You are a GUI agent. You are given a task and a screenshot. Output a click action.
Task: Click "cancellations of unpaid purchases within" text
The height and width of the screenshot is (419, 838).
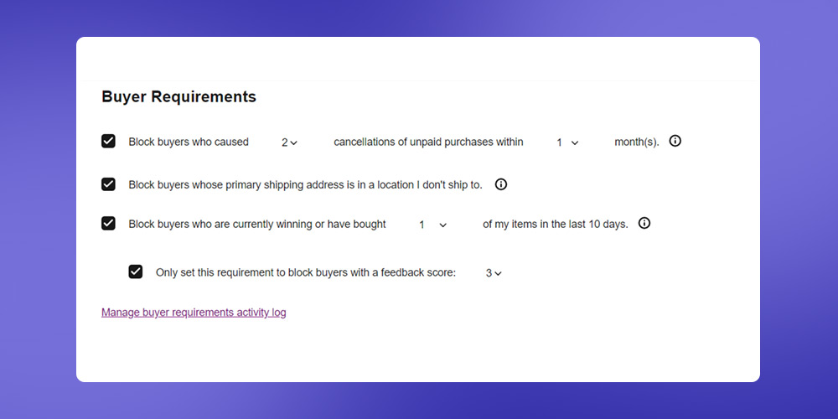[428, 142]
